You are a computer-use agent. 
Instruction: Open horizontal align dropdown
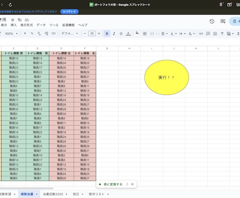click(x=164, y=33)
